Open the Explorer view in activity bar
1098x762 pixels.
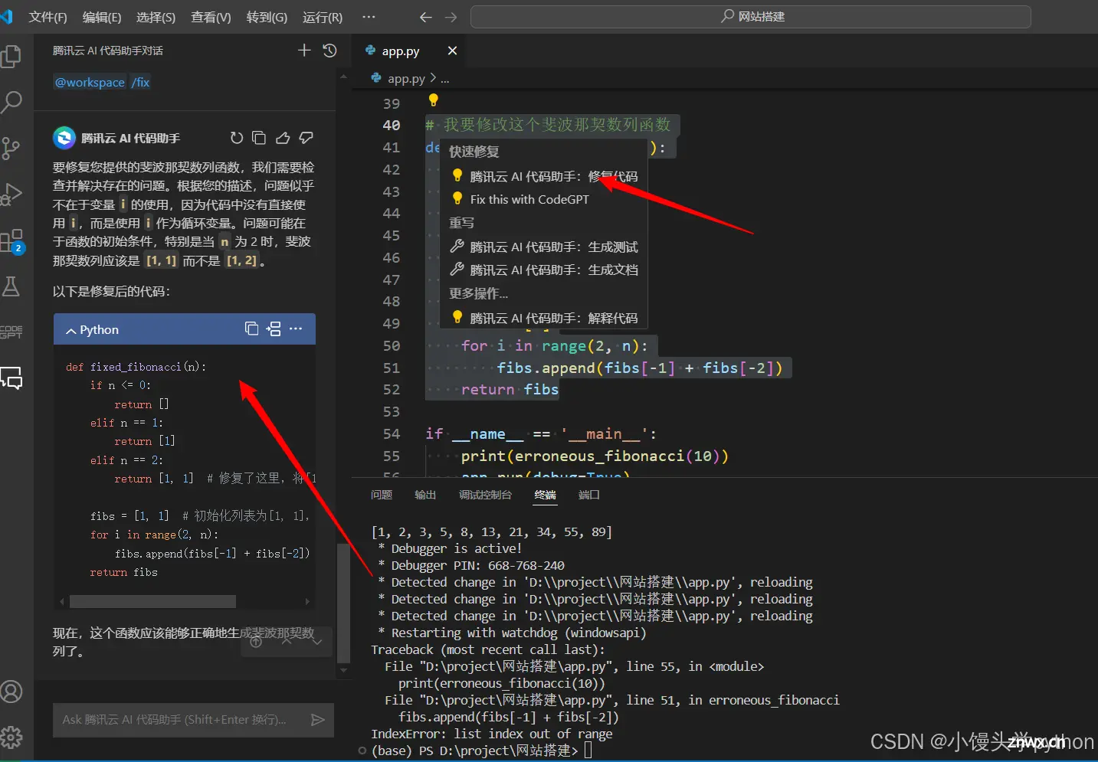pos(11,55)
